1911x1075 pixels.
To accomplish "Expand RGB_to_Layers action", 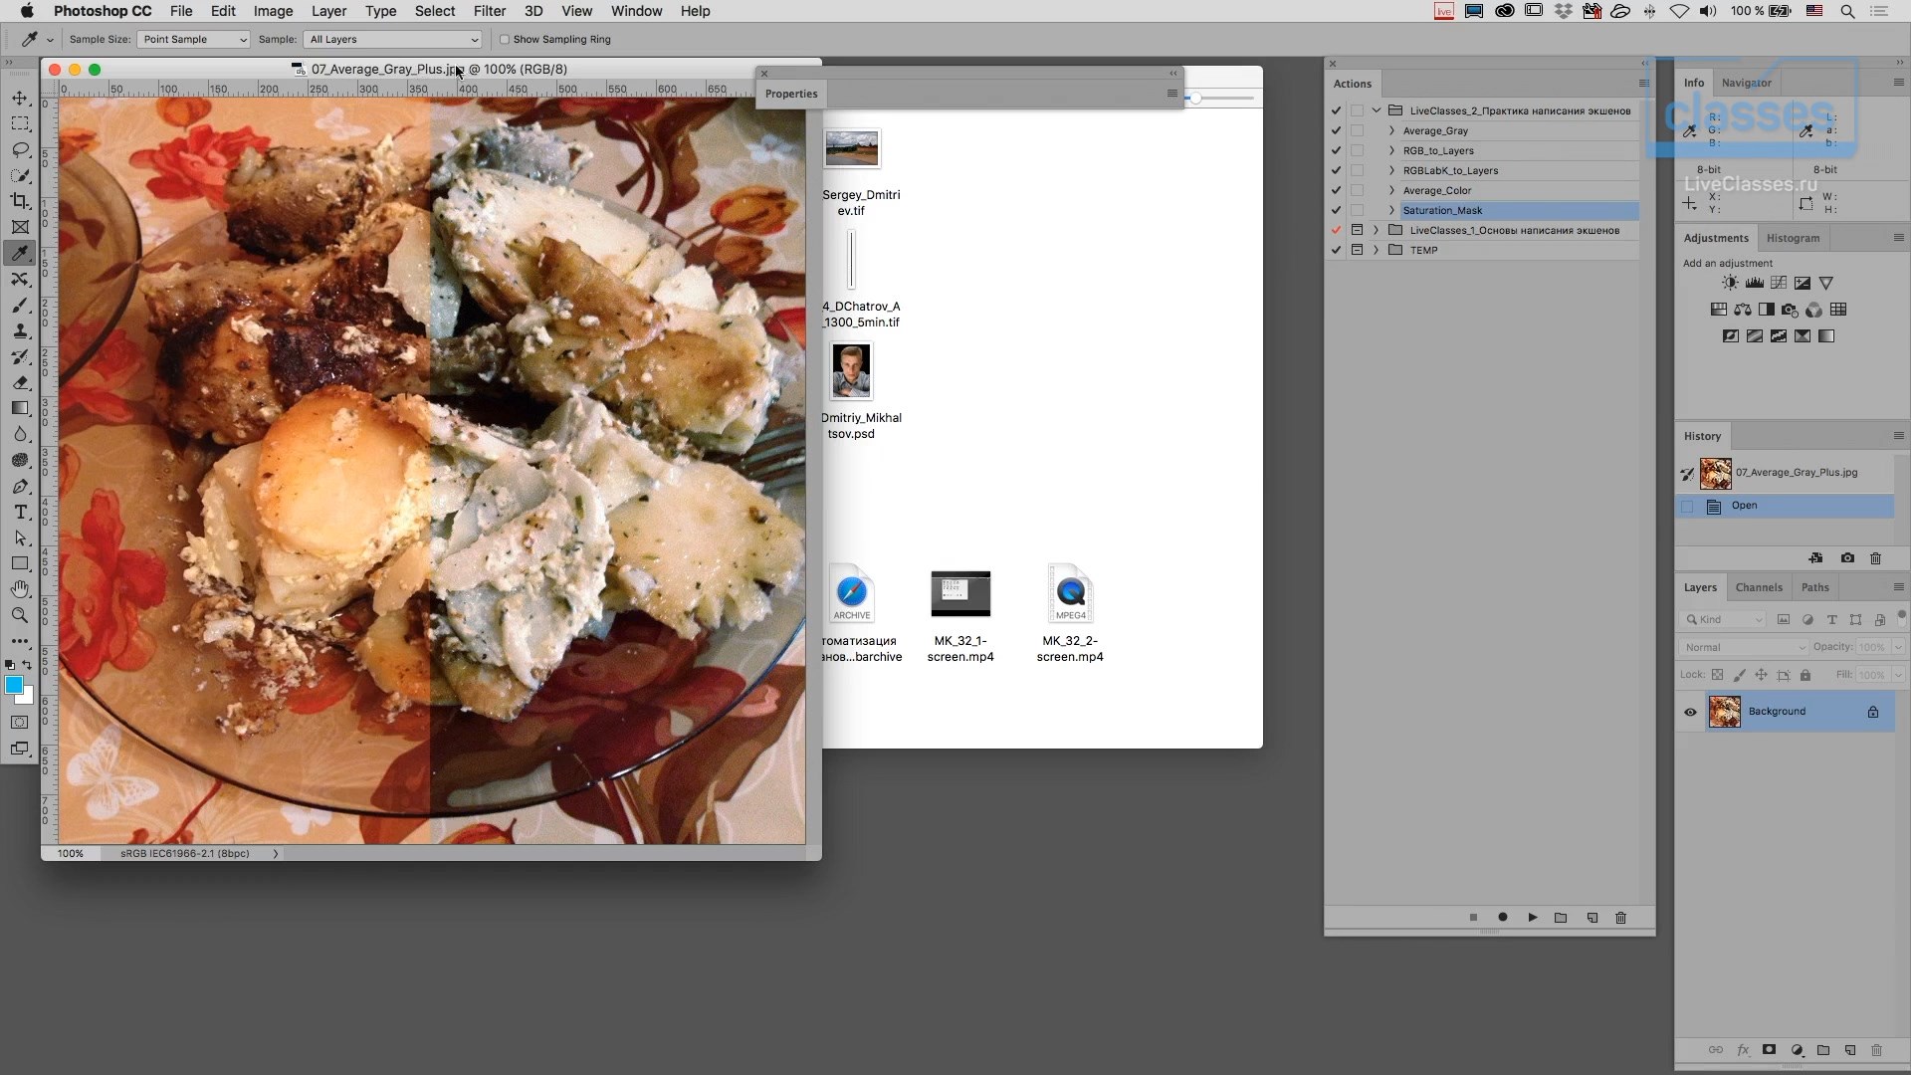I will click(1391, 150).
